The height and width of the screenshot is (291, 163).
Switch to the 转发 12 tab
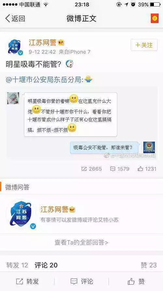17,265
